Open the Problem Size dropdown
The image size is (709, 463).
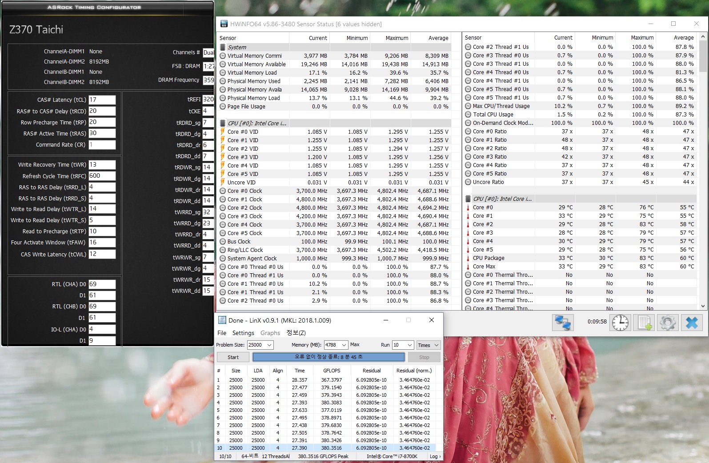[x=269, y=345]
